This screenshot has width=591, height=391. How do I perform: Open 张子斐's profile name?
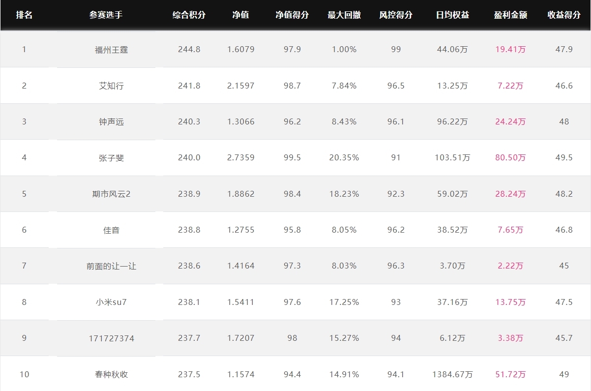[x=111, y=158]
